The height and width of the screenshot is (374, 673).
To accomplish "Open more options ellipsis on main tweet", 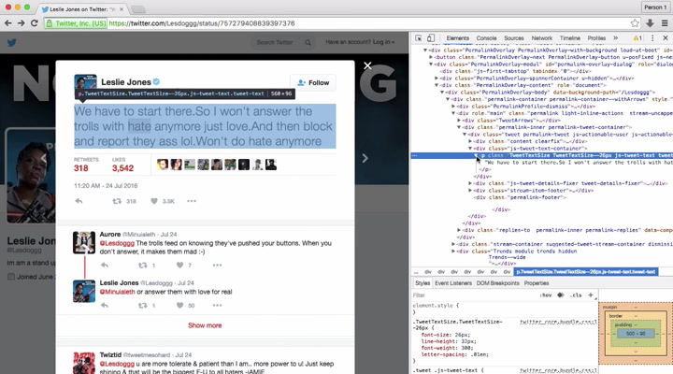I will [191, 201].
